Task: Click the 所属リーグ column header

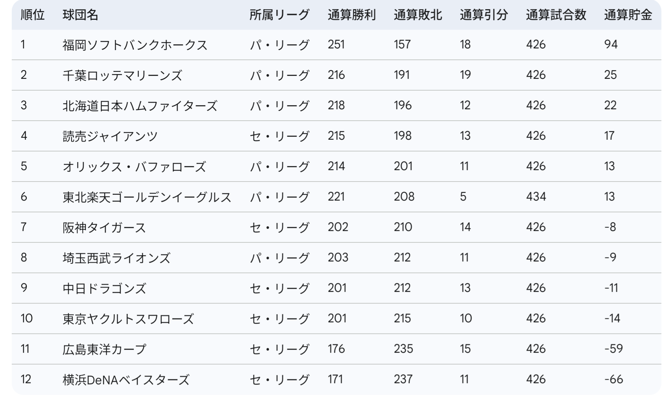Action: click(279, 15)
